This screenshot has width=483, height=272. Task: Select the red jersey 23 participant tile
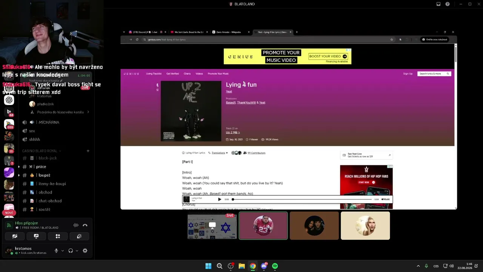[263, 226]
